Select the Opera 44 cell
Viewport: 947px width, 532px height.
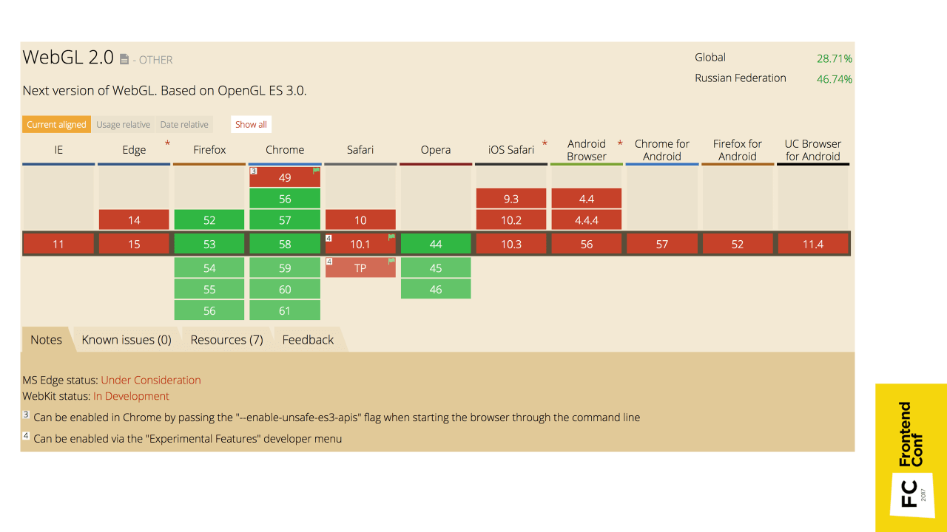click(436, 244)
